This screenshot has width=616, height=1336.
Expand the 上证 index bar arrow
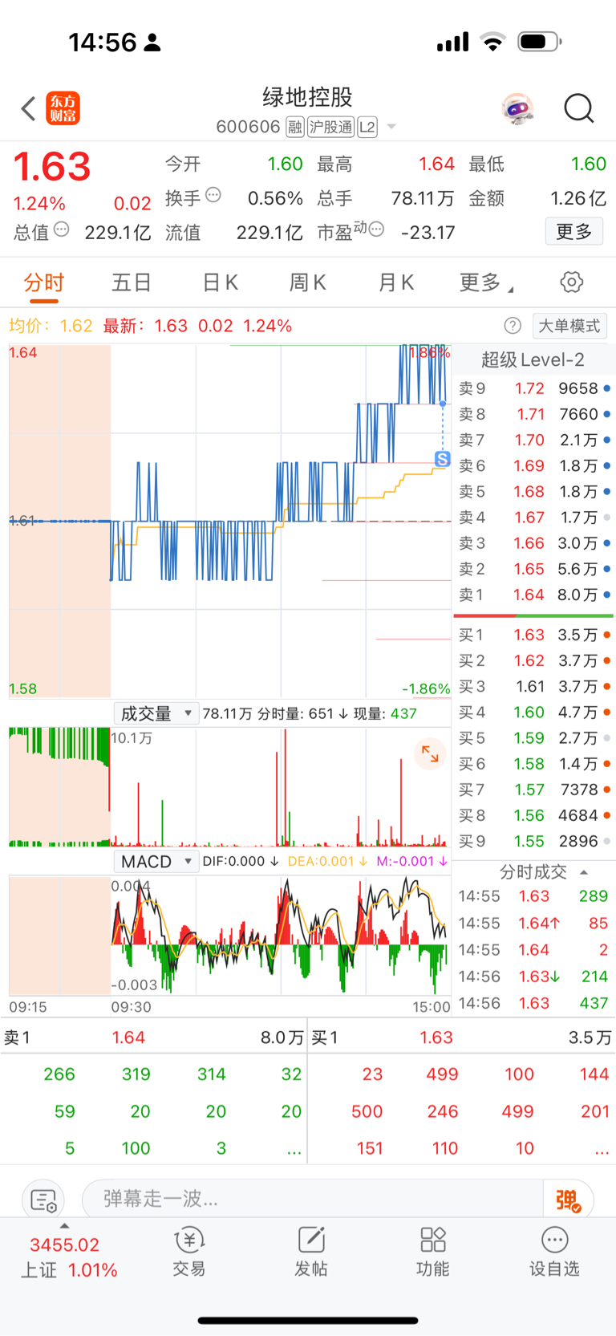[64, 1226]
